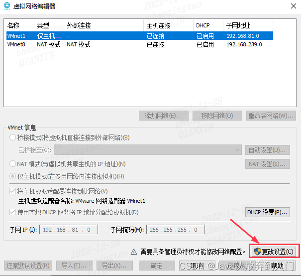This screenshot has height=276, width=301.
Task: Click subnet address 192.168.81.0 in list
Action: coord(243,36)
